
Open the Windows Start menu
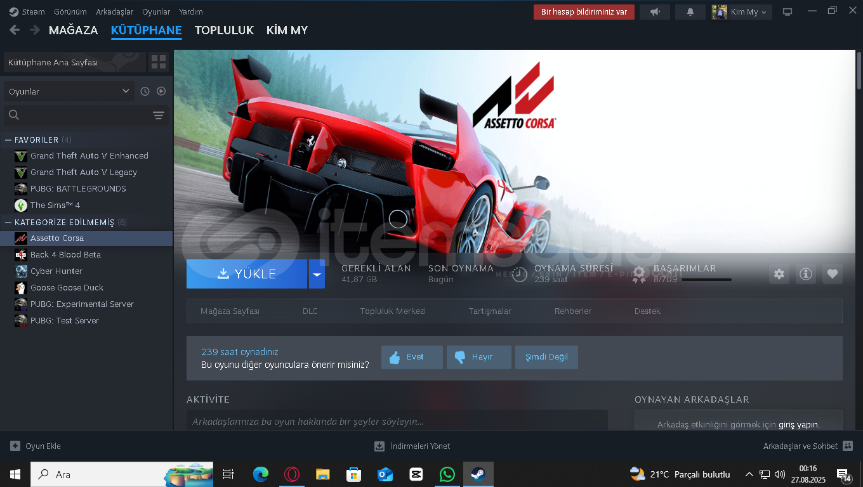click(15, 474)
